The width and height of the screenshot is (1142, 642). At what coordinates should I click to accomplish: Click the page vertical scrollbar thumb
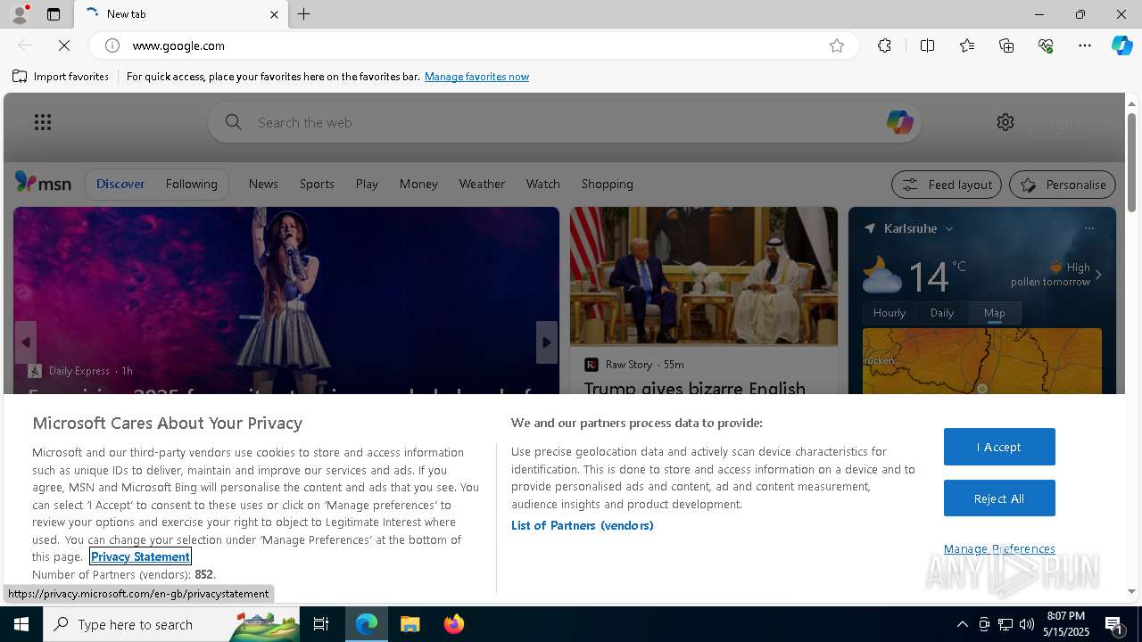click(x=1131, y=162)
